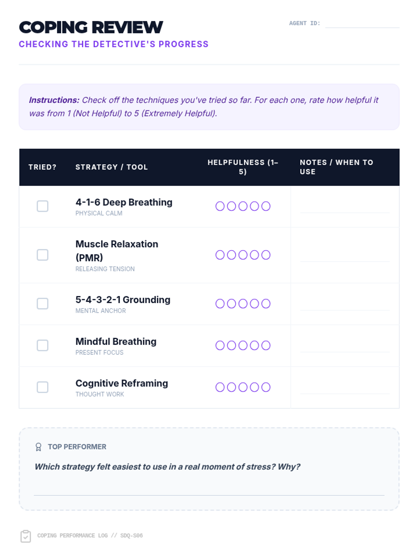Check the Muscle Relaxation (PMR) tried box
This screenshot has width=418, height=557.
[42, 255]
